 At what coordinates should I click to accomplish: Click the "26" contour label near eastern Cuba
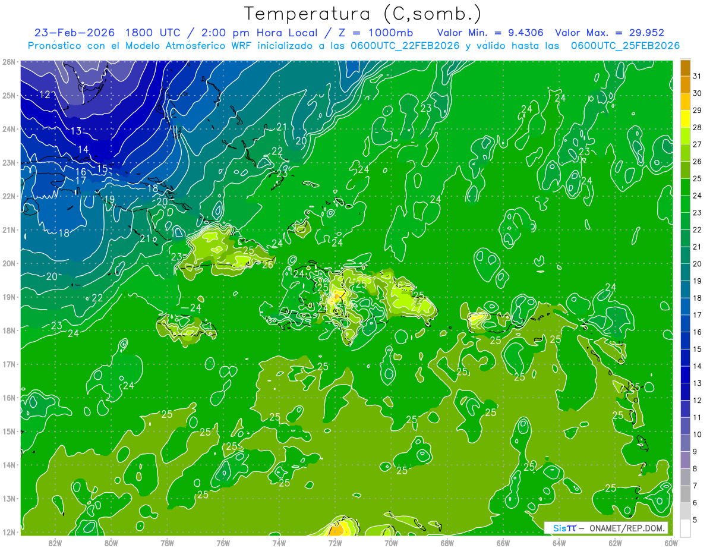(267, 265)
